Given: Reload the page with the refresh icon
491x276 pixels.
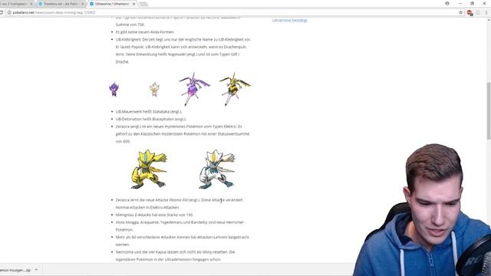Looking at the screenshot, I should point(2,12).
